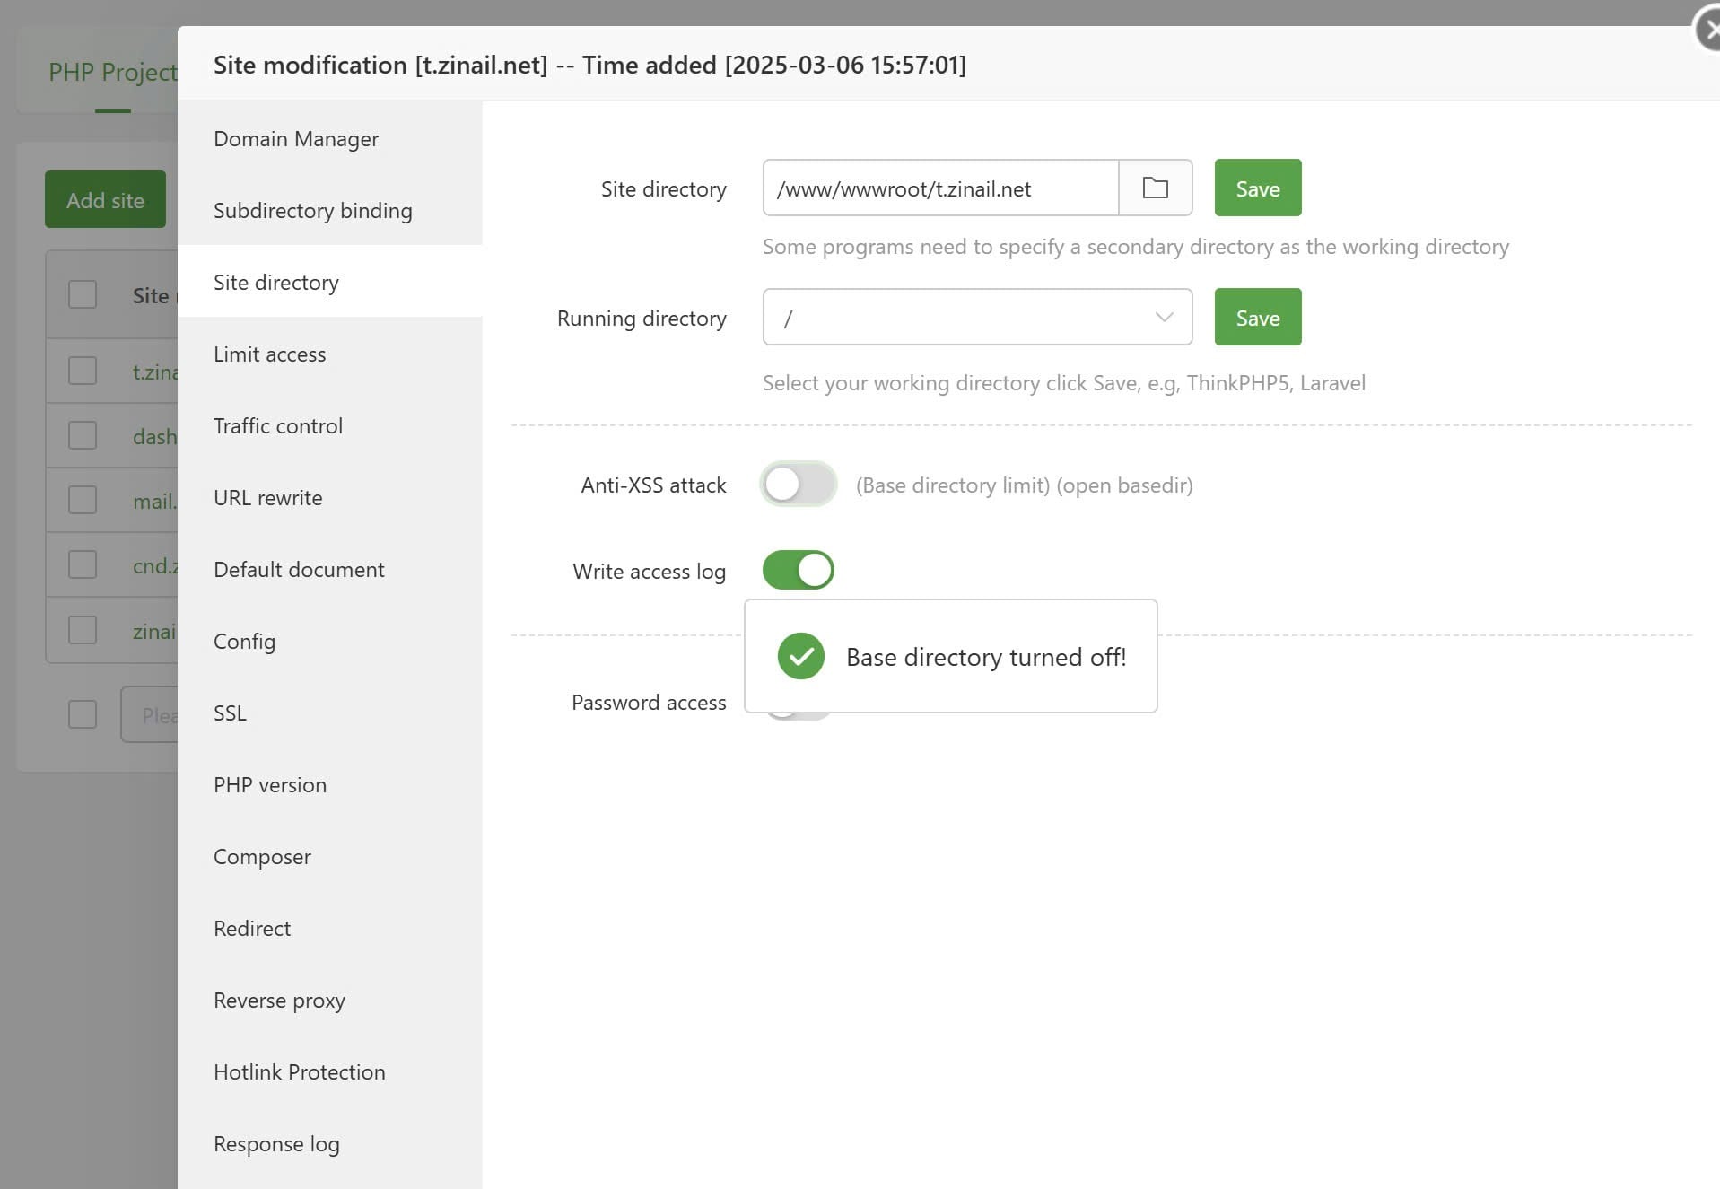Close the site modification dialog
Screen dimensions: 1720x1189
tap(1707, 31)
